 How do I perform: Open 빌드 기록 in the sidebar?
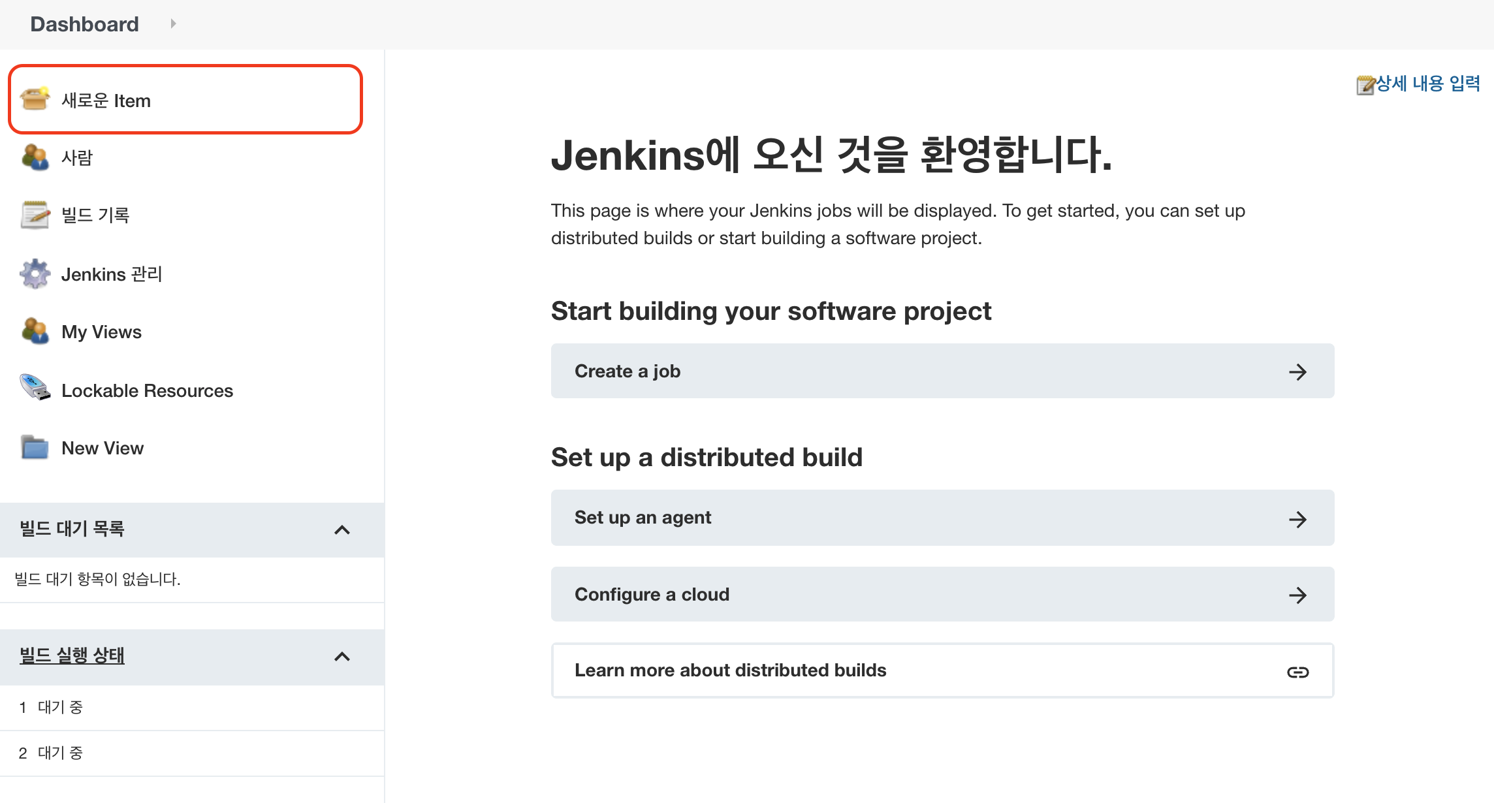pyautogui.click(x=95, y=215)
